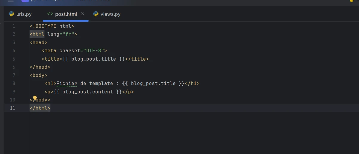Click the opening <body> tag

[x=38, y=76]
